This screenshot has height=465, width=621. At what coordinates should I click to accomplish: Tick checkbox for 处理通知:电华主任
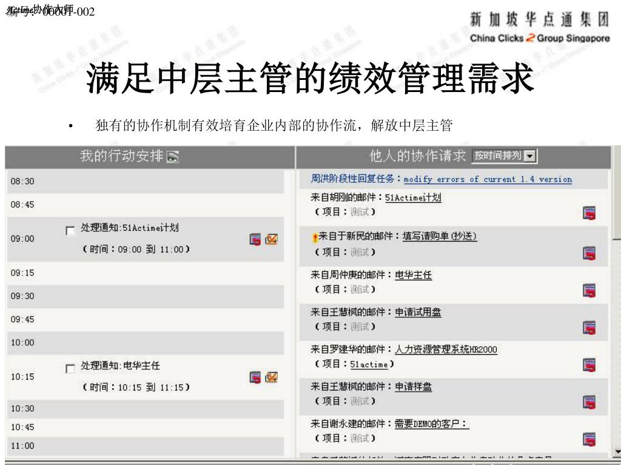(70, 369)
